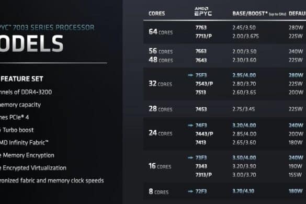Click the AMD EPYC logo in header
306x204 pixels.
(203, 12)
